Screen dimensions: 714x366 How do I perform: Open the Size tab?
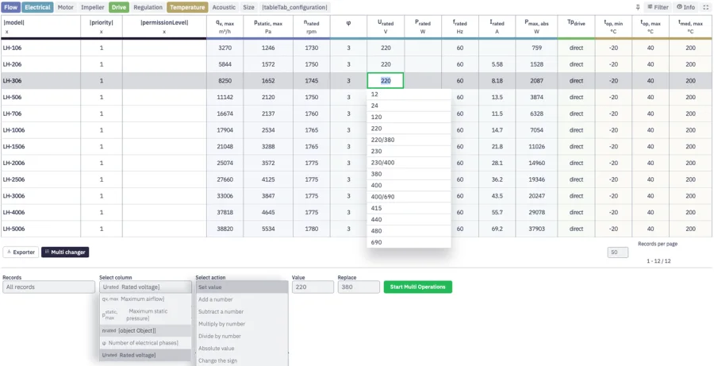pyautogui.click(x=248, y=7)
